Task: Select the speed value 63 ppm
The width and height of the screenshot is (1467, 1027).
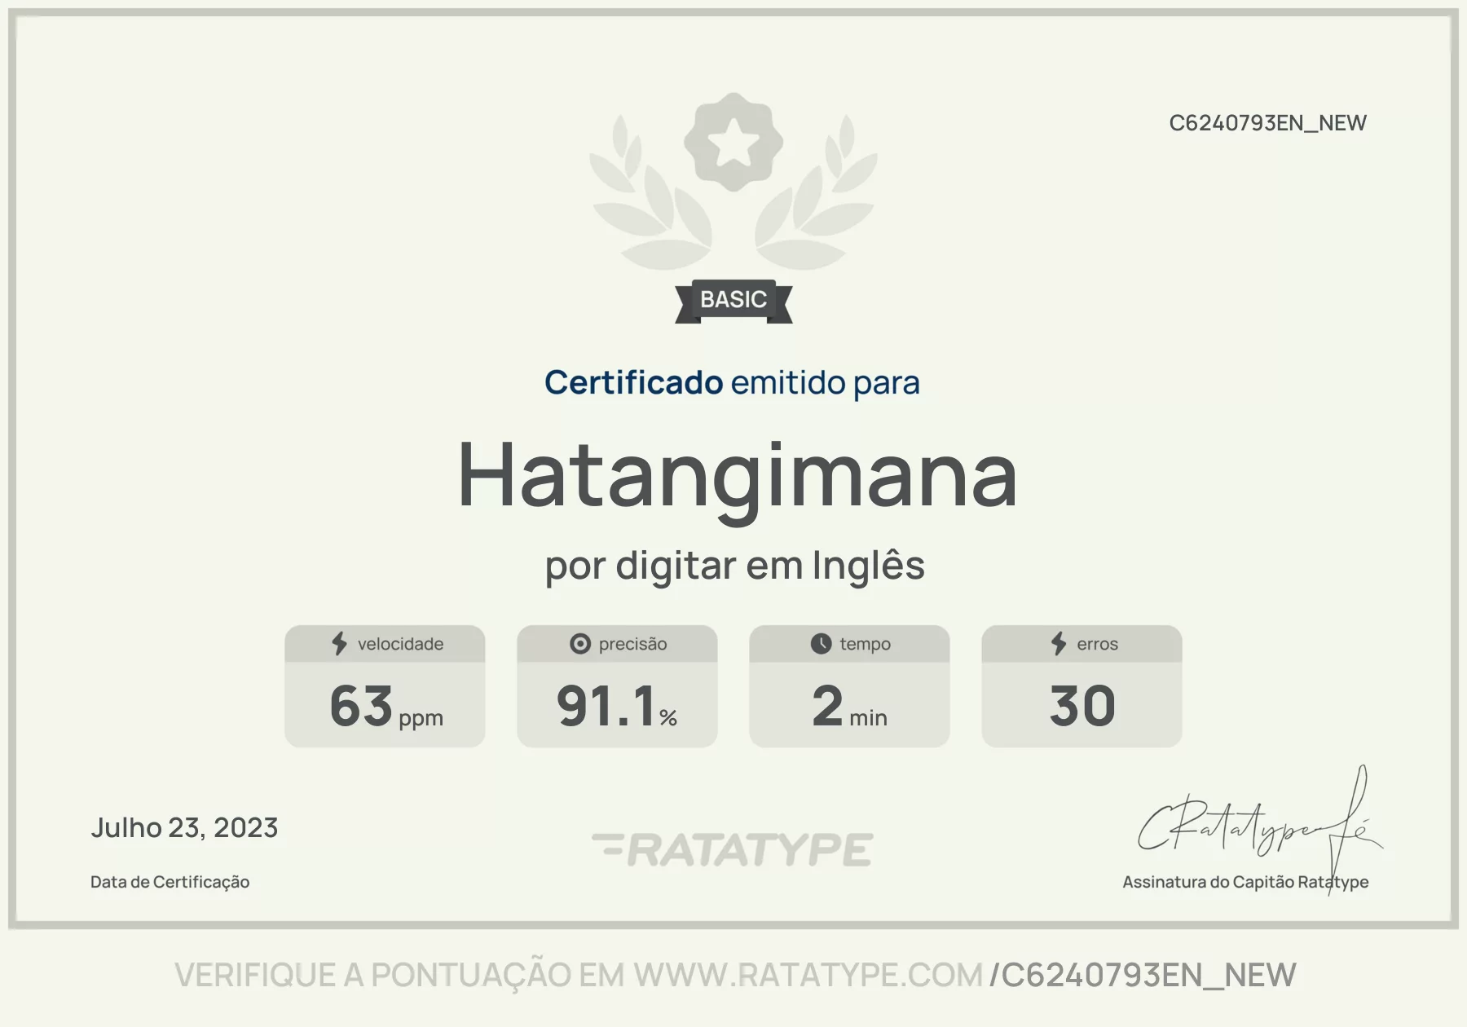Action: [386, 706]
